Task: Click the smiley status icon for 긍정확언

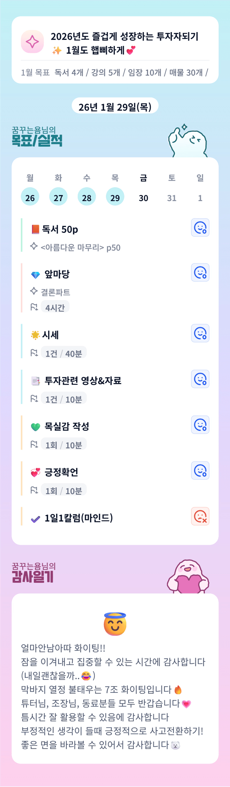Action: coord(200,470)
